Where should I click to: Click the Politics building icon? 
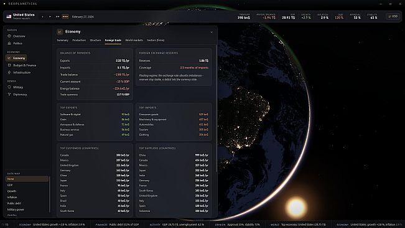tap(9, 44)
